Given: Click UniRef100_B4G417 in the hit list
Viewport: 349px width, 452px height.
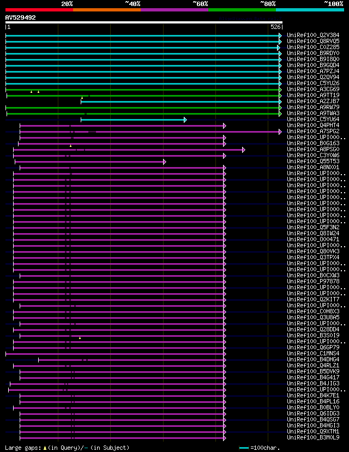Looking at the screenshot, I should tap(313, 377).
